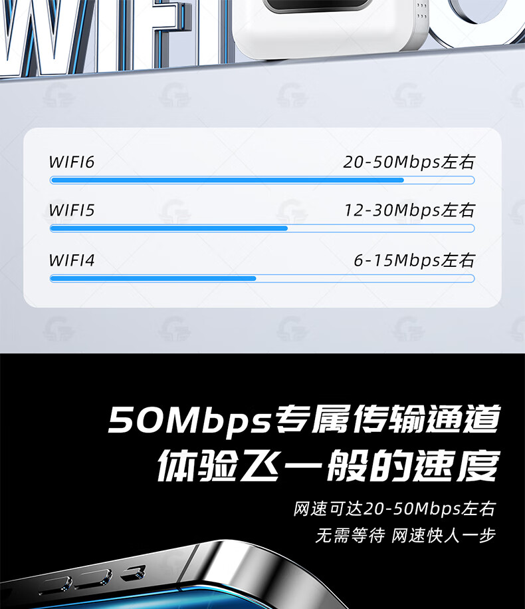Click the 12-30Mbps左右 speed text
Image resolution: width=525 pixels, height=609 pixels.
(x=410, y=210)
